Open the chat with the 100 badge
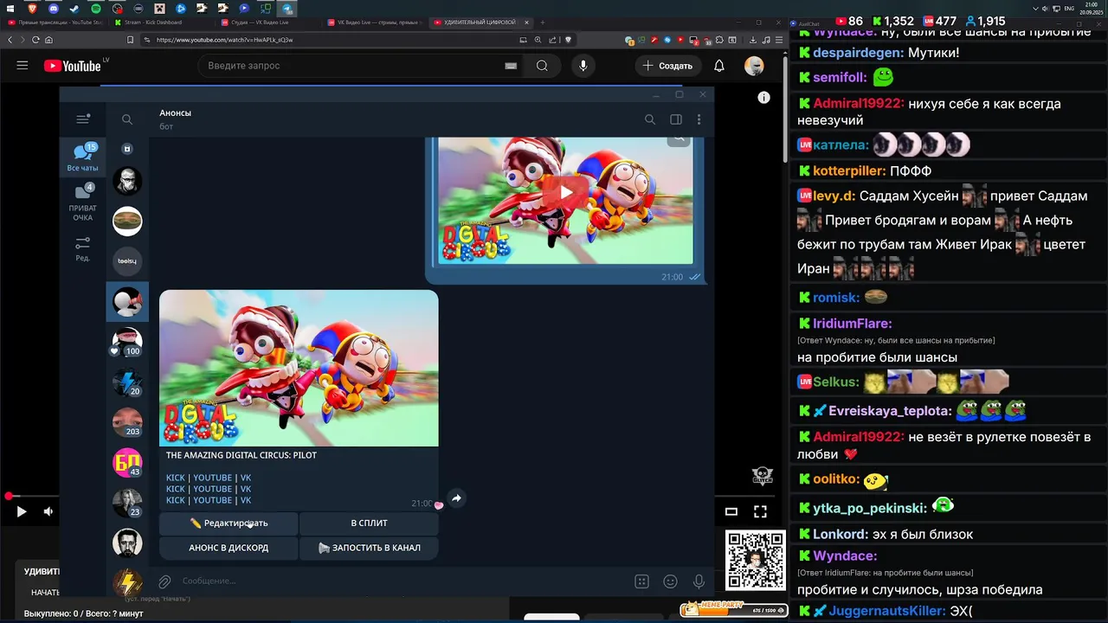This screenshot has width=1108, height=623. (127, 342)
